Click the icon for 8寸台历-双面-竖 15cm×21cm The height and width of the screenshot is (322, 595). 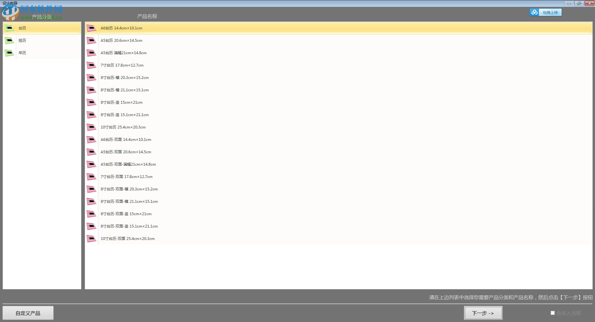(x=91, y=214)
